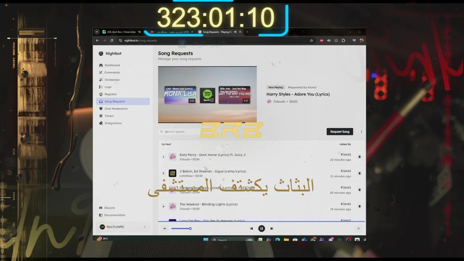Click the LatinNow channel thumbnail
464x261 pixels.
click(x=173, y=173)
